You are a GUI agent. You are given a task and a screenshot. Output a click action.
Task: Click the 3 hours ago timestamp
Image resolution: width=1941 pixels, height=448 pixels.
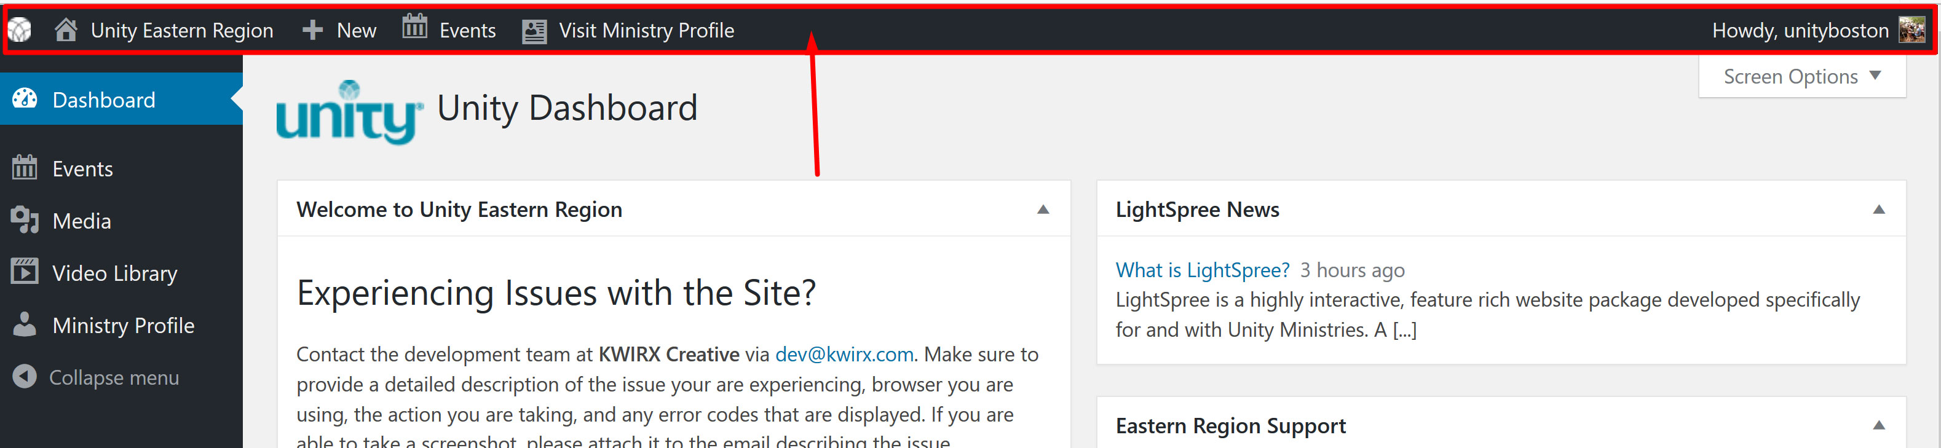coord(1352,270)
